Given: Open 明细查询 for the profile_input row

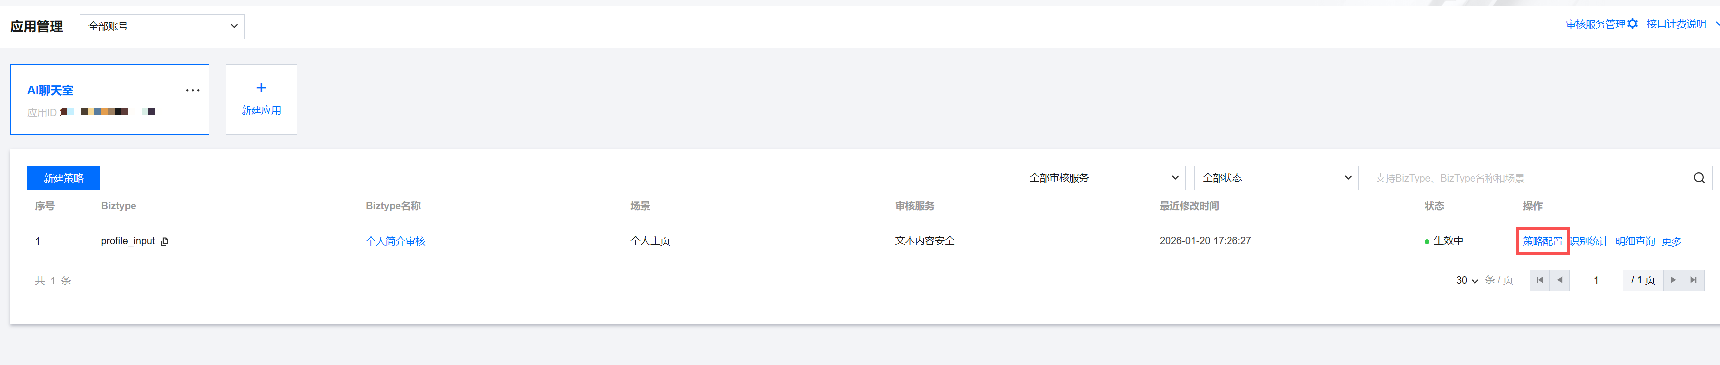Looking at the screenshot, I should (1635, 241).
